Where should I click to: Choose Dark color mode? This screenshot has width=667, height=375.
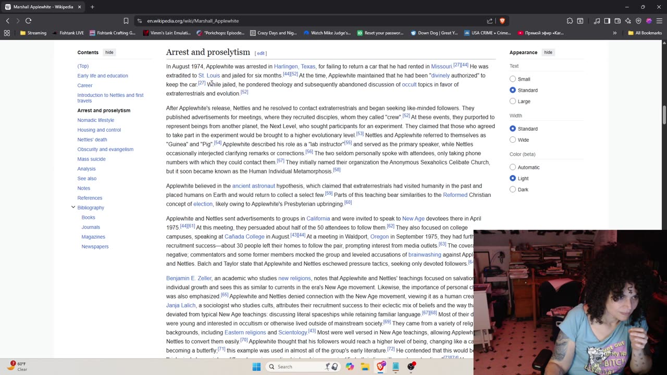(x=513, y=189)
